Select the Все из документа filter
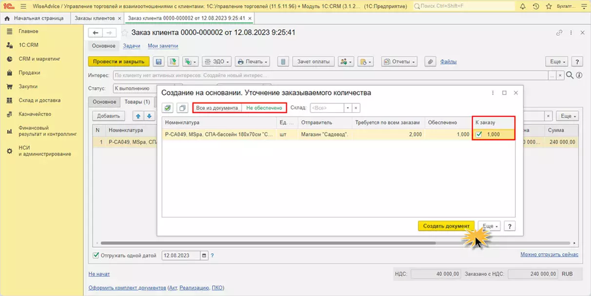Screen dimensions: 591x296 [217, 108]
